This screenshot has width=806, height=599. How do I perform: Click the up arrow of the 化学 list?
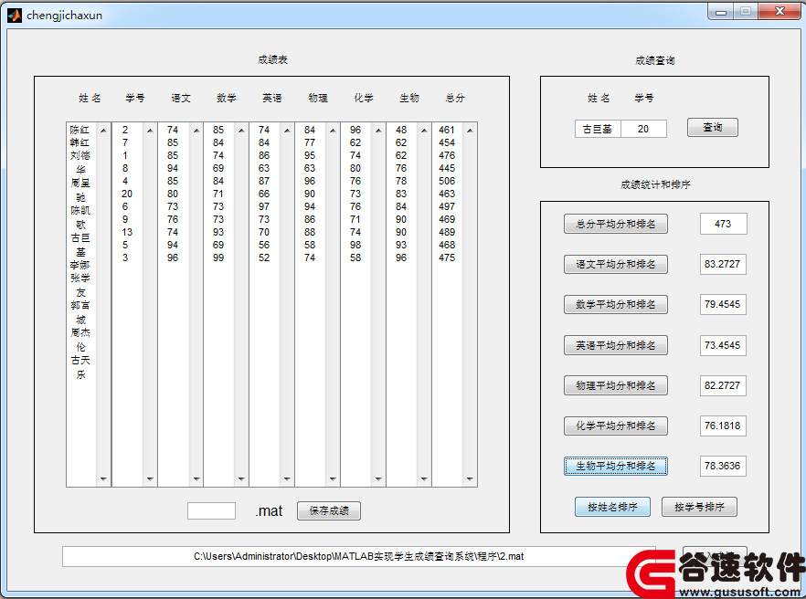pyautogui.click(x=379, y=131)
